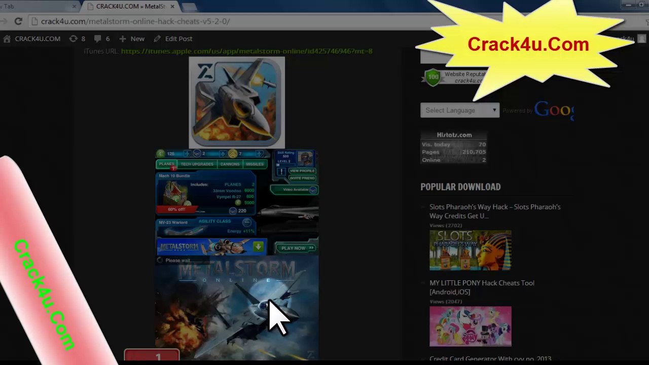Viewport: 649px width, 365px height.
Task: Click the 'Views (2047)' text
Action: 446,302
